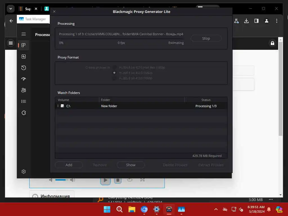This screenshot has height=216, width=288.
Task: Close the Sup browser tab
Action: [x=36, y=9]
